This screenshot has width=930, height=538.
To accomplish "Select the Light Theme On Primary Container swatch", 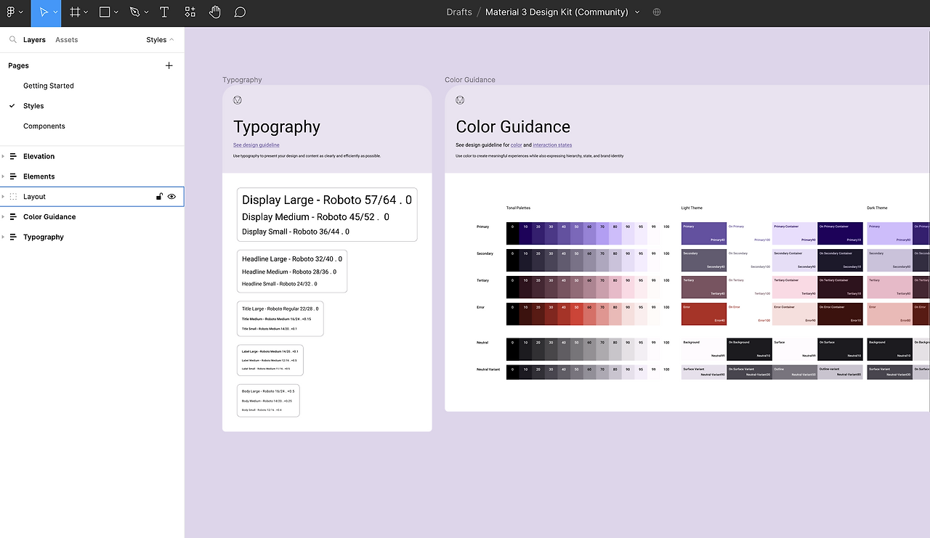I will click(x=840, y=233).
